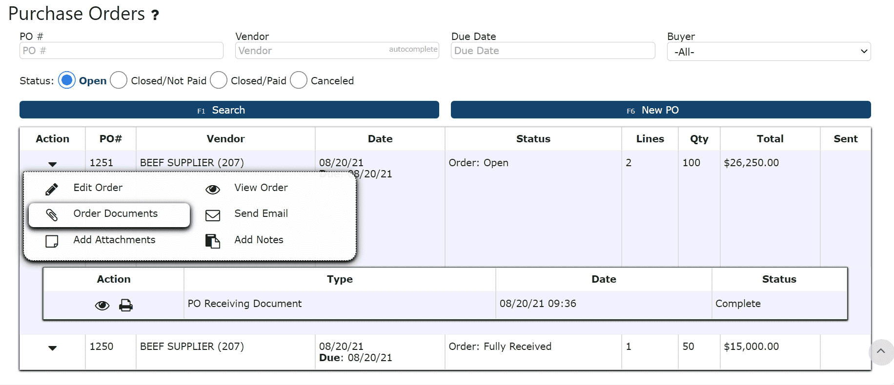Click the Add Notes clipboard icon
The width and height of the screenshot is (894, 385).
213,241
